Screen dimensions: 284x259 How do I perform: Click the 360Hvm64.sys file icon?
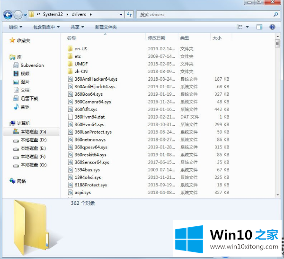tap(70, 124)
